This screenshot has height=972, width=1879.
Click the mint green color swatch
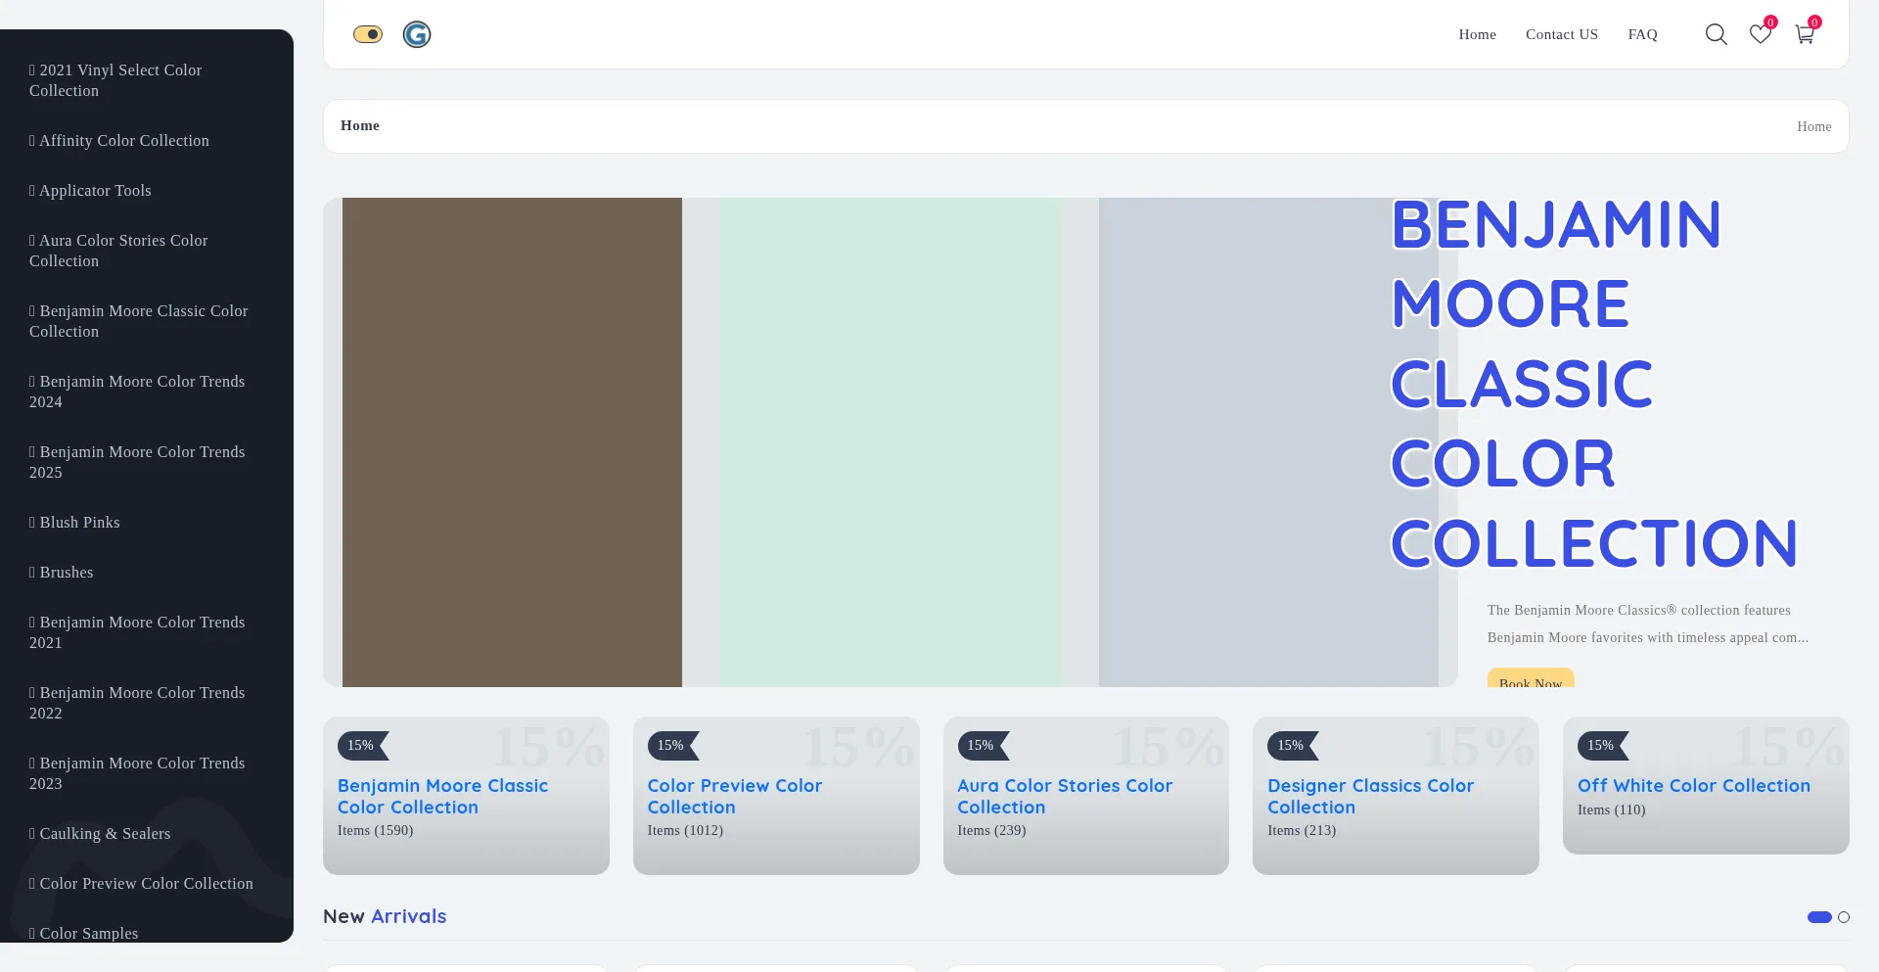pyautogui.click(x=890, y=441)
